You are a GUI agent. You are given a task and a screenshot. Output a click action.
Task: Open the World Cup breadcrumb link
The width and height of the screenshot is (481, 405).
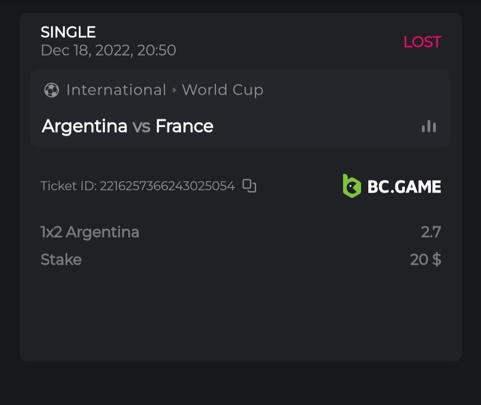tap(222, 90)
